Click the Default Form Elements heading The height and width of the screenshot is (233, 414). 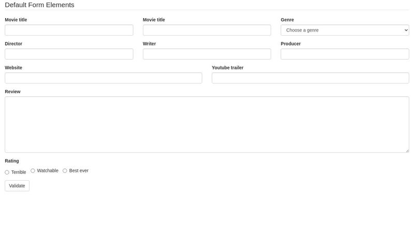39,5
